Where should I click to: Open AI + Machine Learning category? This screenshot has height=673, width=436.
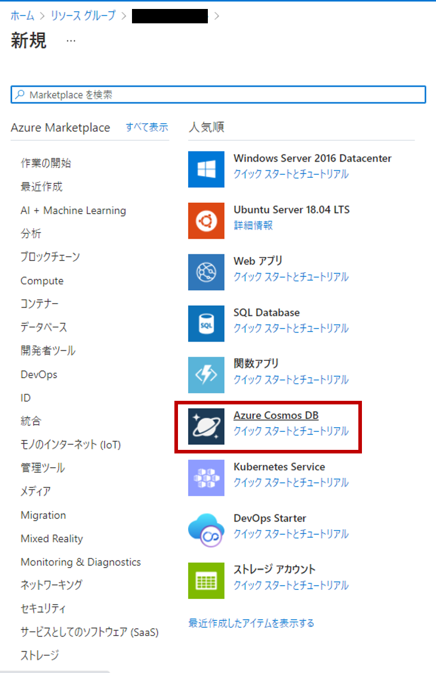[x=73, y=211]
